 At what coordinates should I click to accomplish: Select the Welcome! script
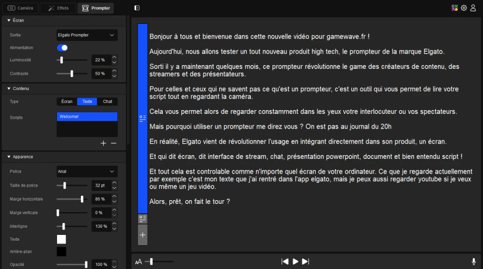(x=87, y=117)
